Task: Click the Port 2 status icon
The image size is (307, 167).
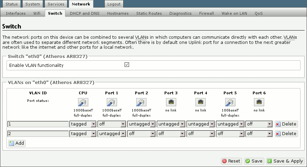Action: 141,102
